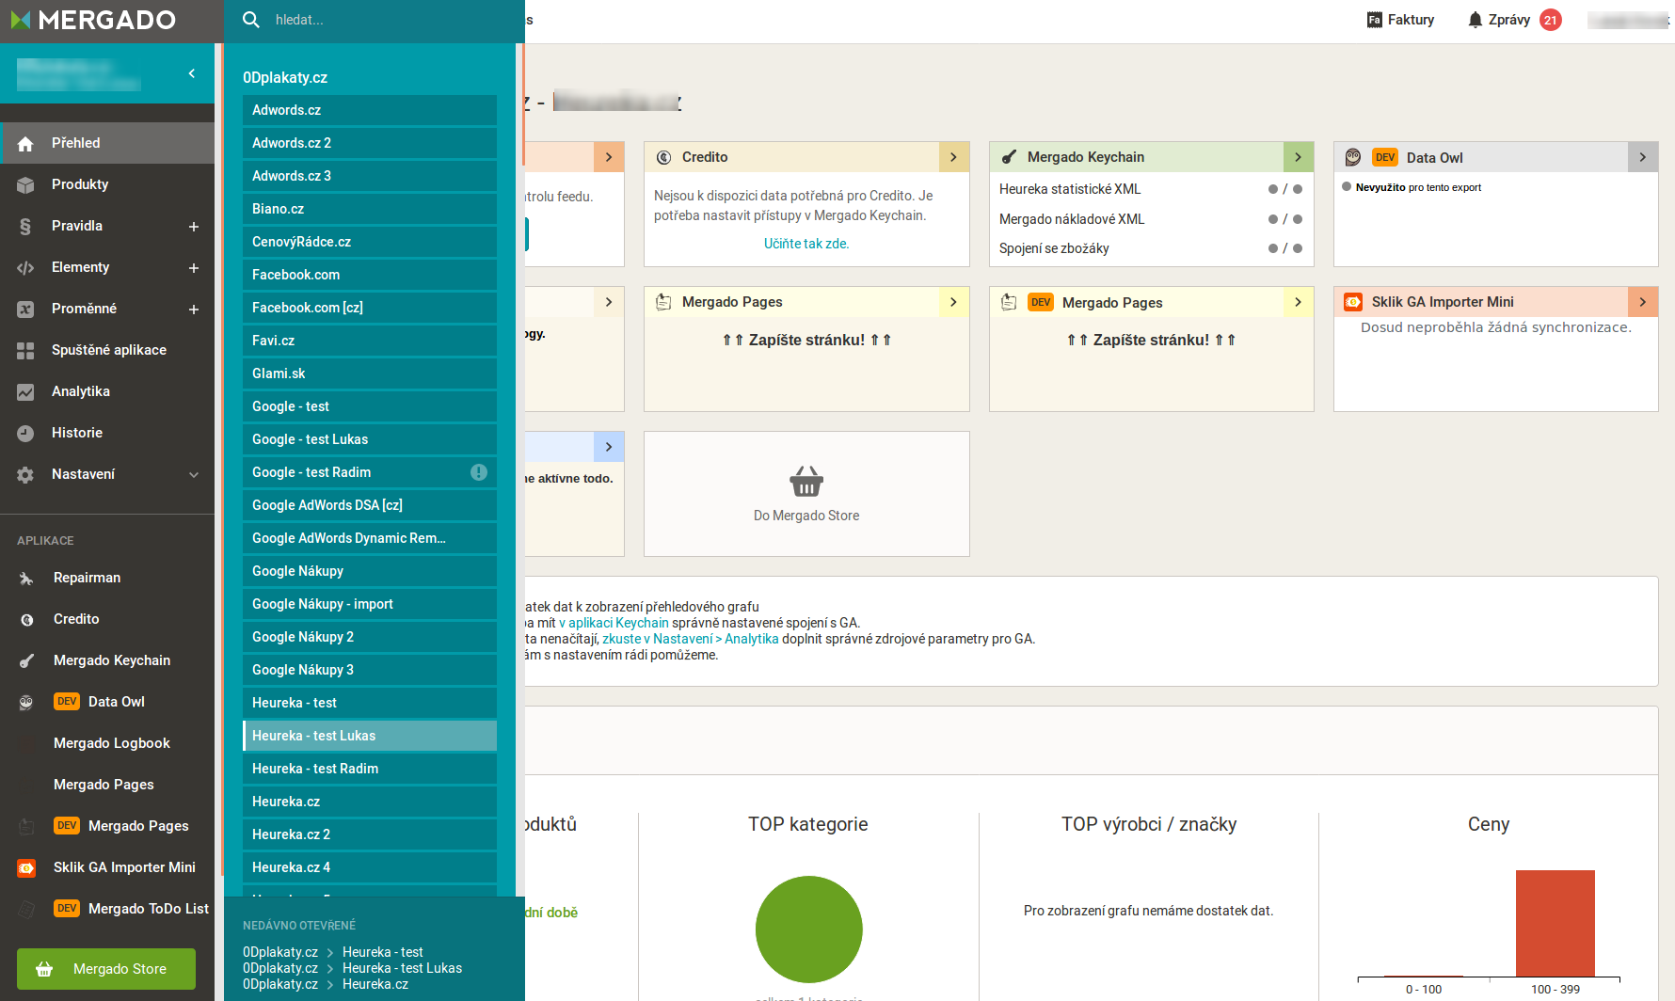This screenshot has width=1675, height=1001.
Task: Click the basket icon in Do Mergado Store tile
Action: tap(806, 481)
